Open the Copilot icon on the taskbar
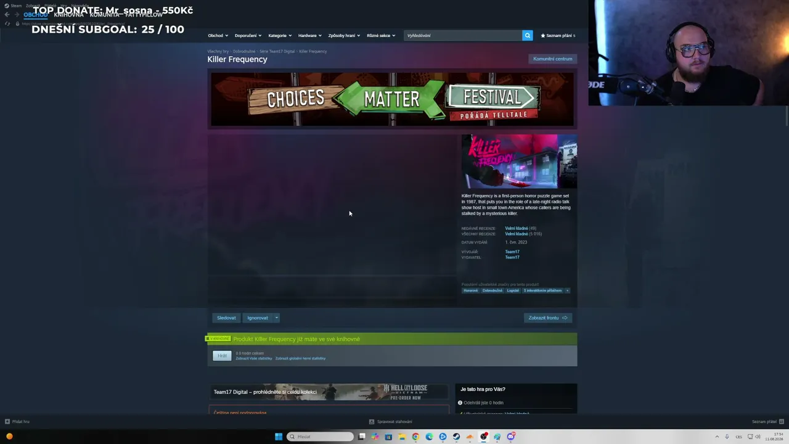 click(375, 437)
